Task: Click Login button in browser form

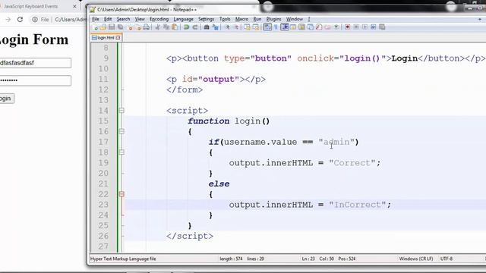Action: click(6, 99)
